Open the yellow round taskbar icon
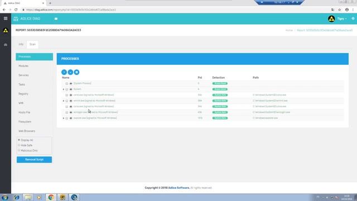Screen dimensions: 357x201 [62, 197]
